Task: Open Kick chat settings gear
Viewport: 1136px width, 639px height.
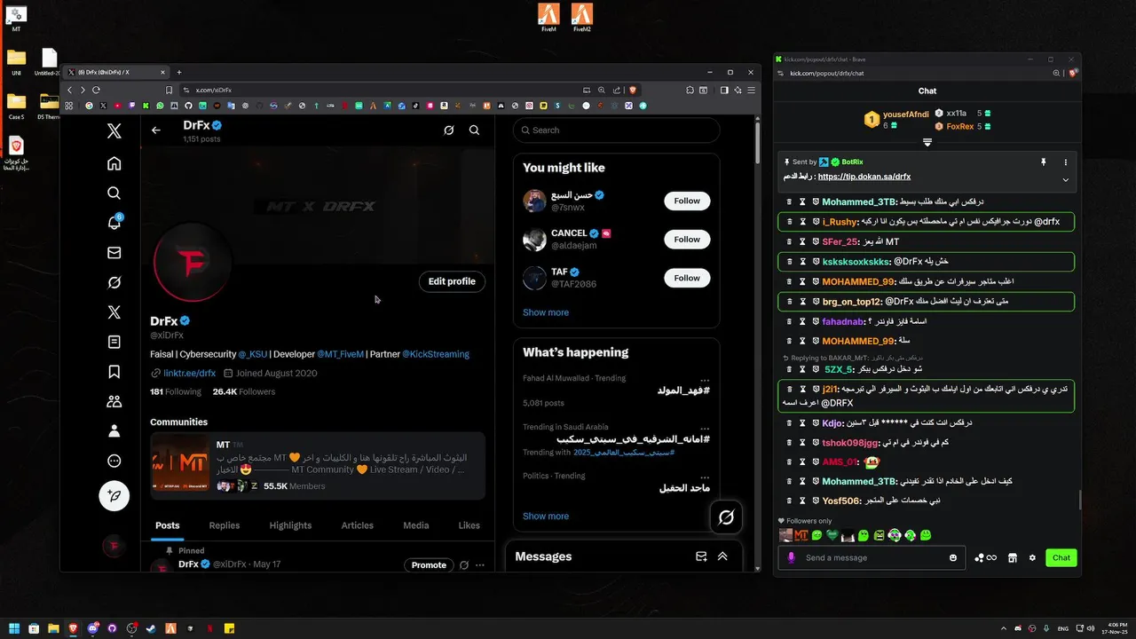Action: click(1032, 557)
